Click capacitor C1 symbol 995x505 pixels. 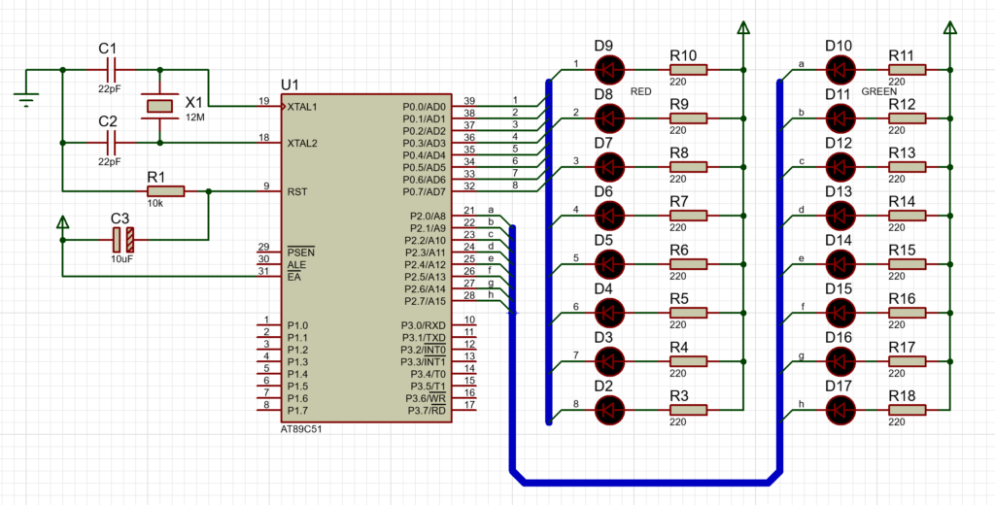click(110, 70)
